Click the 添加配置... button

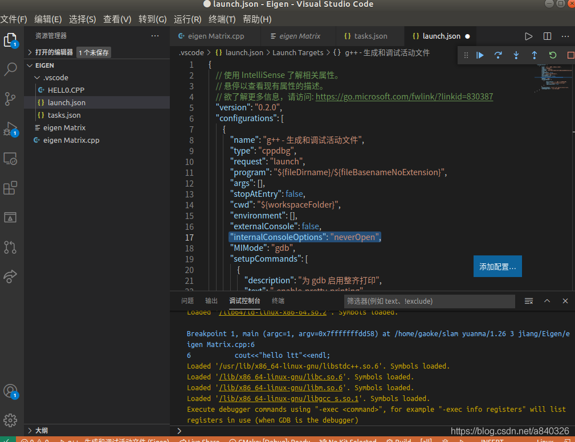coord(497,267)
